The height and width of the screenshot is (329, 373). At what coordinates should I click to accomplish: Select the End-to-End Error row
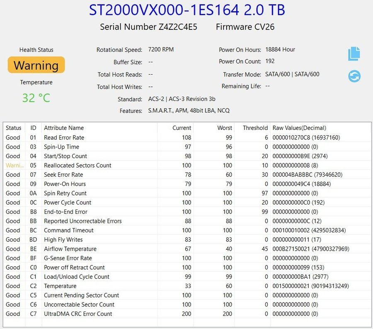(x=187, y=212)
